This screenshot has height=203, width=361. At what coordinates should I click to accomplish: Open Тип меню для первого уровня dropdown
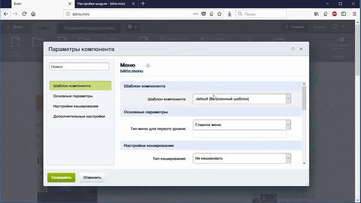[x=242, y=125]
